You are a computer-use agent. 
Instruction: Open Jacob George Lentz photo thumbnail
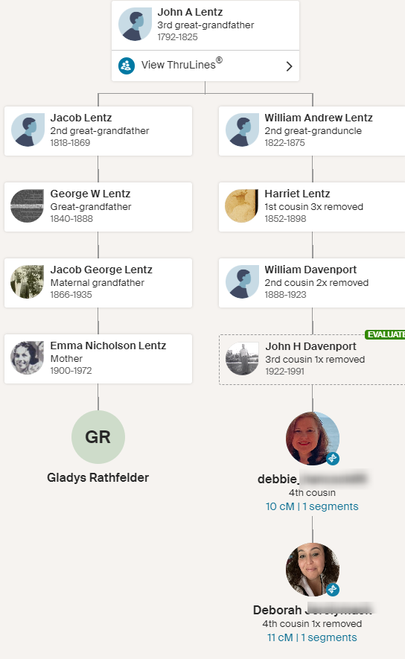[x=28, y=282]
